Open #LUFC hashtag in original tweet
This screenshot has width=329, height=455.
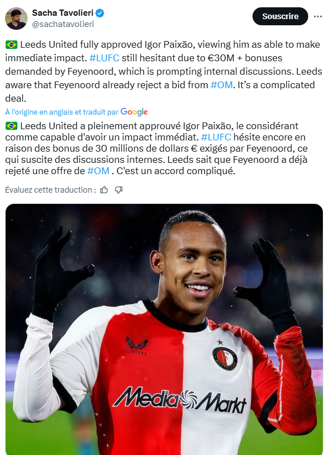105,58
